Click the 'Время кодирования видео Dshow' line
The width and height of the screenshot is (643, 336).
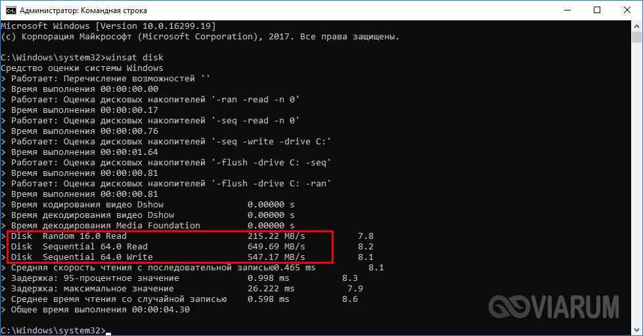[148, 205]
